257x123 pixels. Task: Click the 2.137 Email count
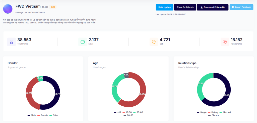tap(93, 40)
